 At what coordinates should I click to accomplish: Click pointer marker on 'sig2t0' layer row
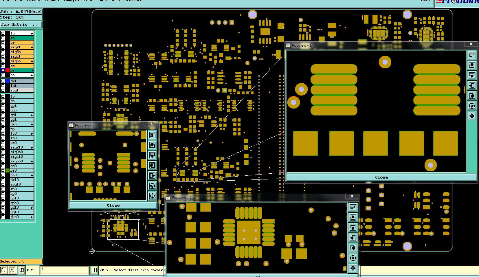(x=32, y=147)
